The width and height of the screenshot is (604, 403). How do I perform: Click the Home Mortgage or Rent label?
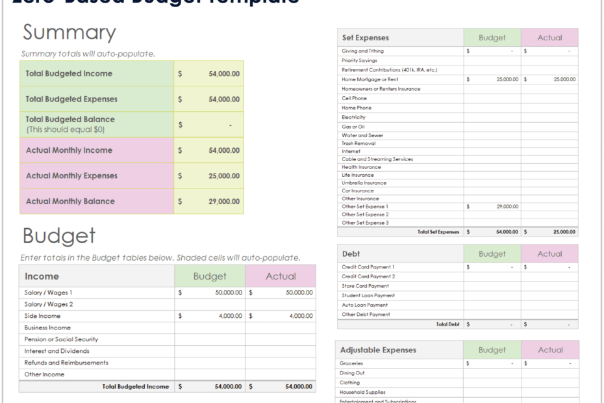tap(370, 79)
